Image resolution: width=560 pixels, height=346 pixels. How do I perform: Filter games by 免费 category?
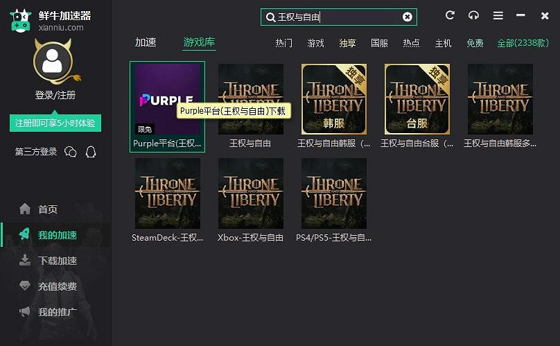pyautogui.click(x=475, y=43)
